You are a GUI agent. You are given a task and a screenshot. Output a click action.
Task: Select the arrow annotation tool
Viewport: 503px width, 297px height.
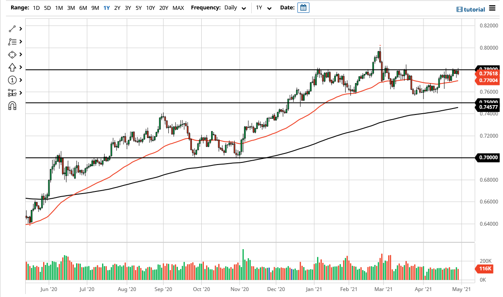pos(12,67)
